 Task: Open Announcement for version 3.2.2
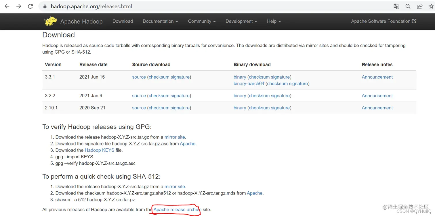377,96
